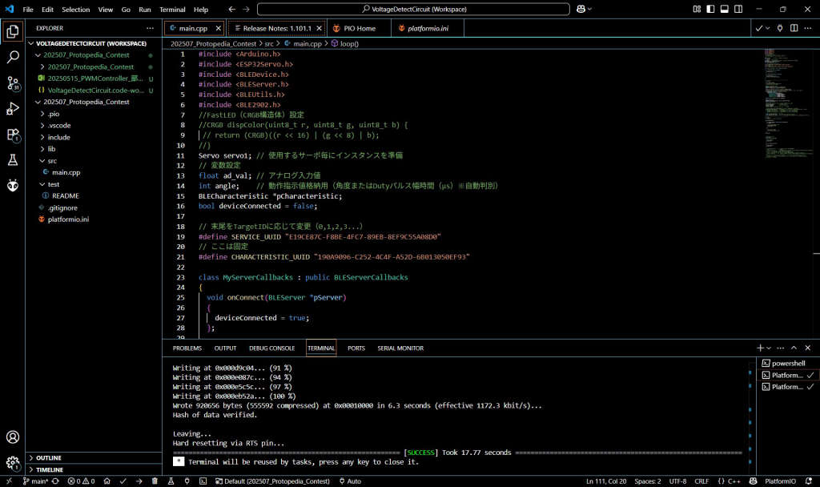Click Customize Layout icon in title bar
This screenshot has width=820, height=487.
click(697, 9)
